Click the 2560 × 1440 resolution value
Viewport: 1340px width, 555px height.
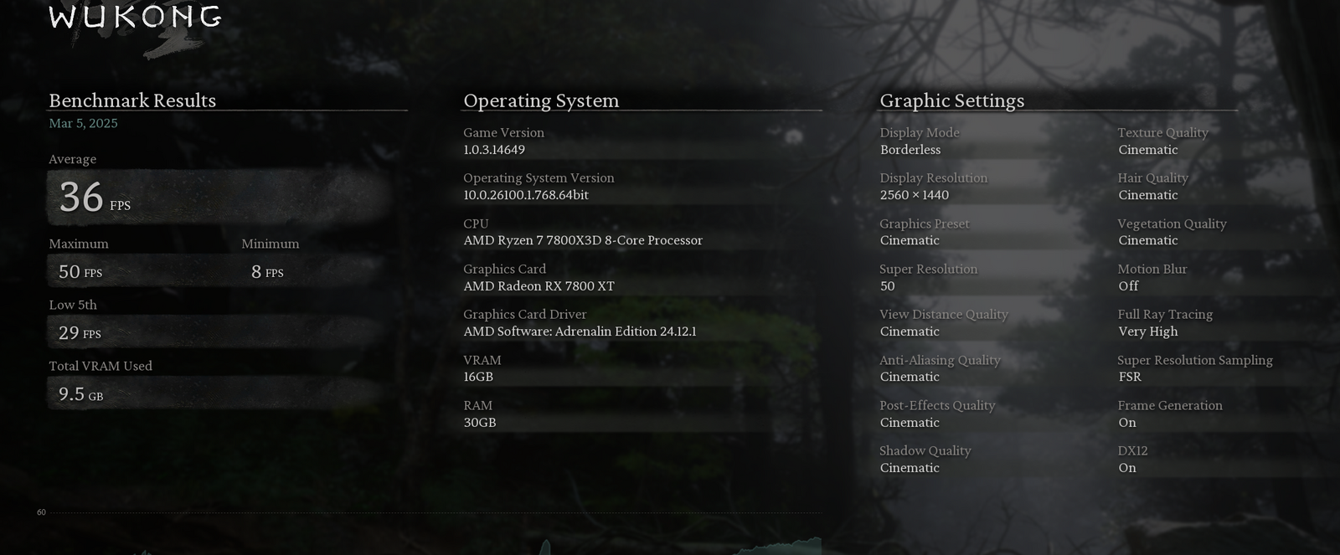click(915, 195)
